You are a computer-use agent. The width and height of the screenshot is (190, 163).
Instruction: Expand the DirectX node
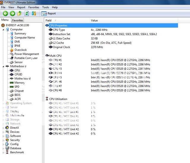coord(3,128)
